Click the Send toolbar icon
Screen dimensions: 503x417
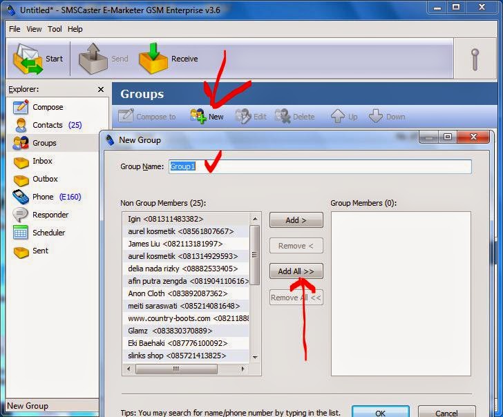(104, 59)
